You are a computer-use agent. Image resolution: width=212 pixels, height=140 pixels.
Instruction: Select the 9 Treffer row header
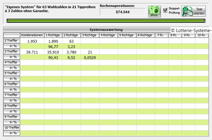[12, 117]
